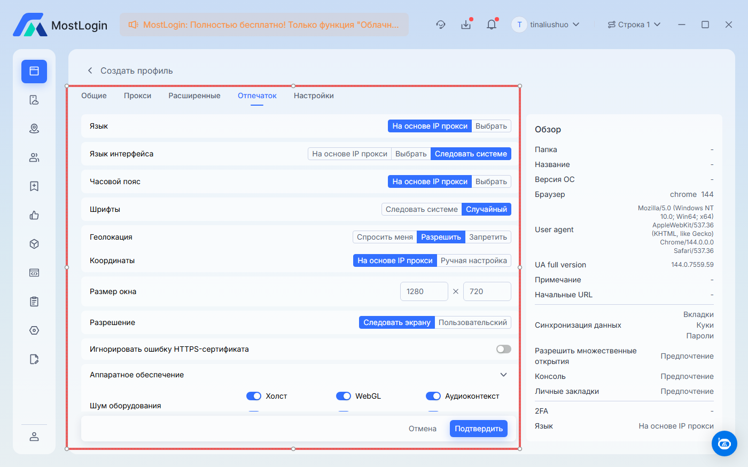748x467 pixels.
Task: Click the thumbs-up sidebar icon
Action: (x=34, y=215)
